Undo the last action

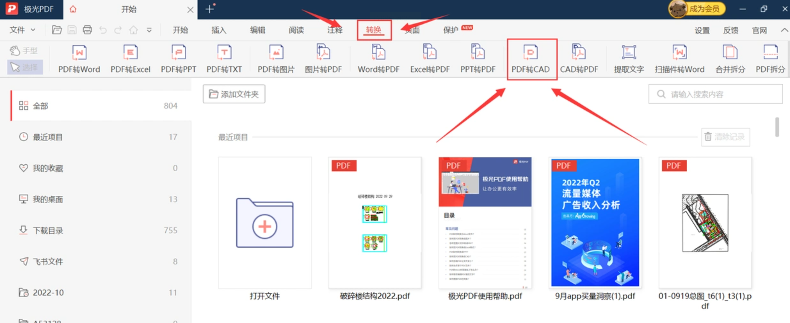[103, 30]
